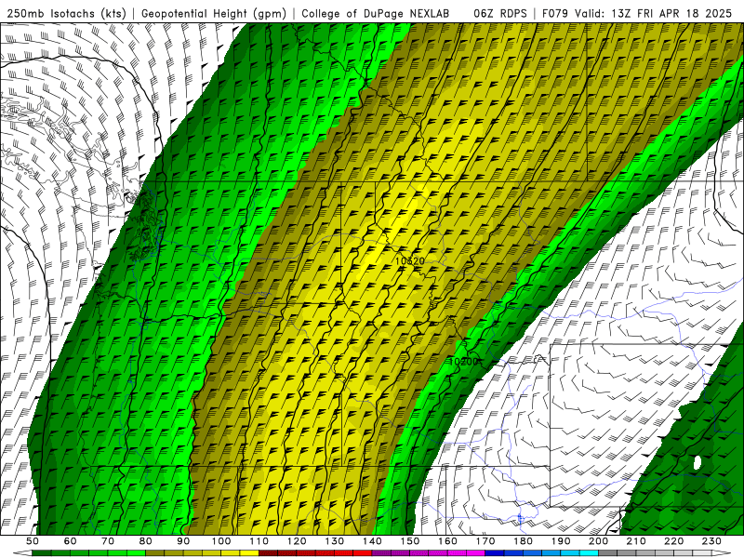This screenshot has height=558, width=744.
Task: Click the 180 value on the color scale
Action: click(524, 541)
